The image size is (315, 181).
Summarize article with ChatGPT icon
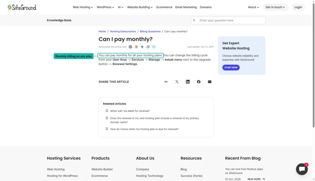tap(130, 47)
